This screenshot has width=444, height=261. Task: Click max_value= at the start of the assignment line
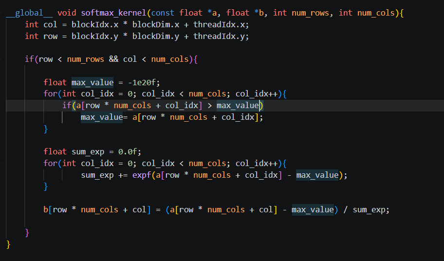point(104,117)
